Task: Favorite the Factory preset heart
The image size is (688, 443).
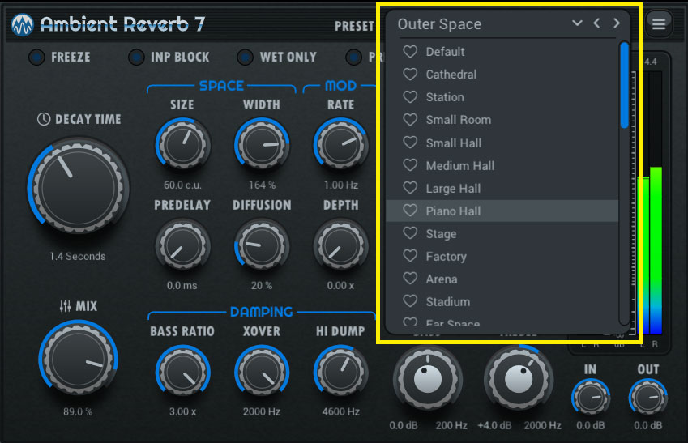Action: [410, 256]
